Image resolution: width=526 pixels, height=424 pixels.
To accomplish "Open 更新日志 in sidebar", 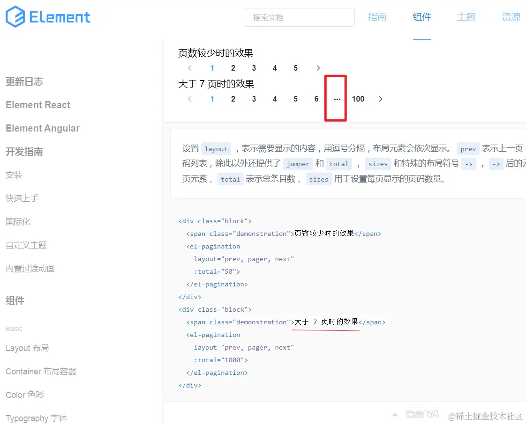I will click(24, 81).
